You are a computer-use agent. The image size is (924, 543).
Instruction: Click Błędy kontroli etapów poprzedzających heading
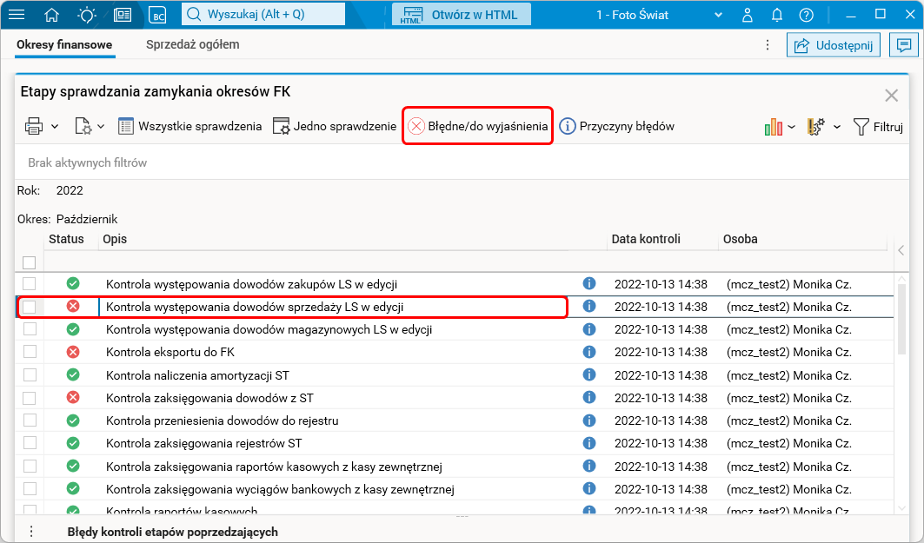coord(173,532)
